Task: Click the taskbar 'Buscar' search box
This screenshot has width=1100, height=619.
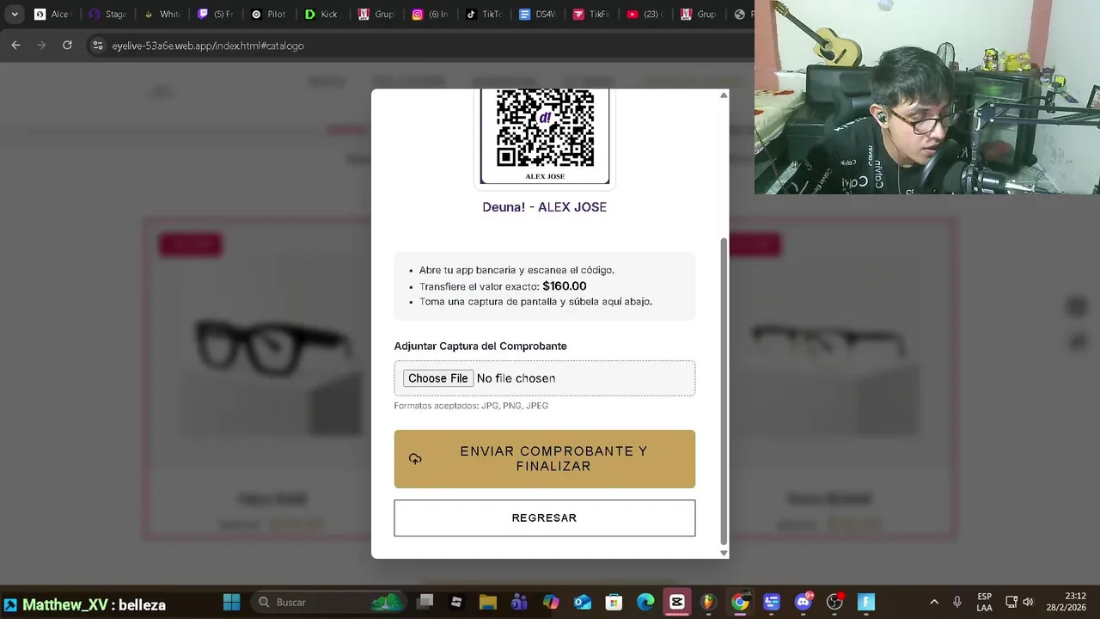Action: coord(329,602)
